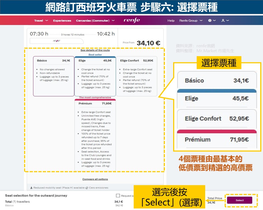The width and height of the screenshot is (263, 210).
Task: Click the 34,10 € Price From amount
Action: pos(148,43)
